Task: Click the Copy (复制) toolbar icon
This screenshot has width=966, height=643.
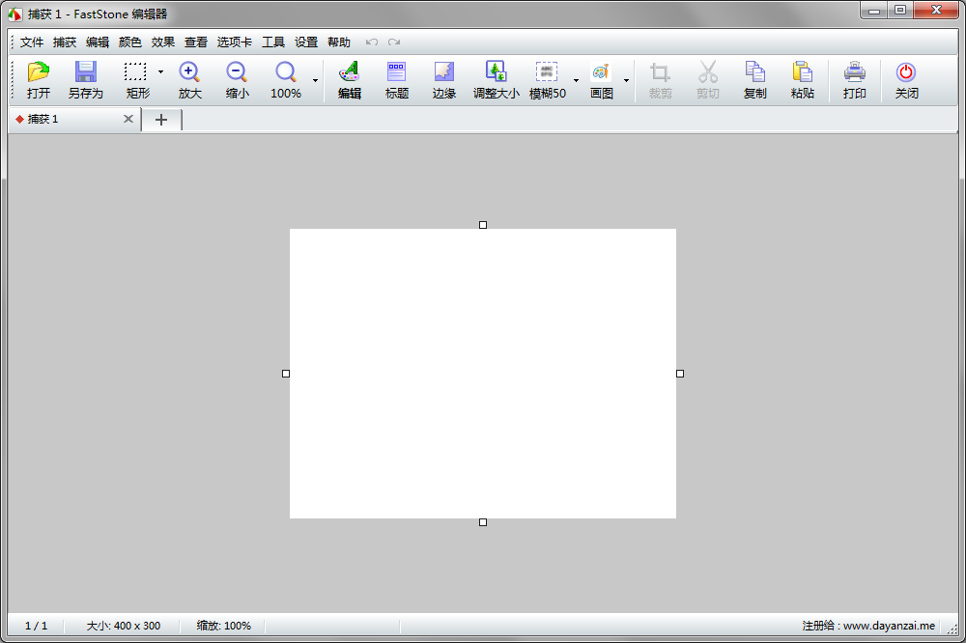Action: (x=754, y=73)
